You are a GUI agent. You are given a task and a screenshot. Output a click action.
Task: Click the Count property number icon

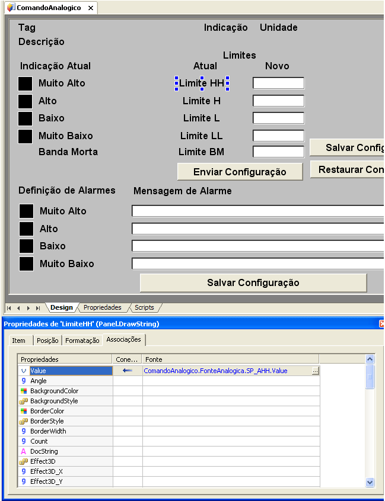[23, 441]
